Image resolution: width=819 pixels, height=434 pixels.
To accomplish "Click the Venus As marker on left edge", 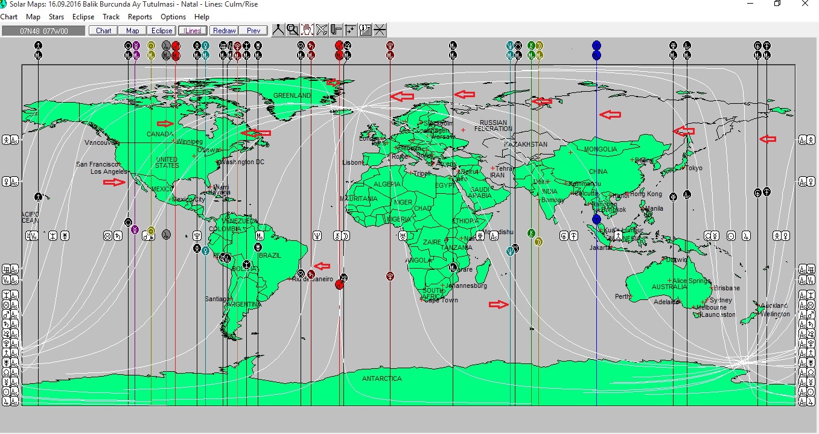I will coord(10,181).
